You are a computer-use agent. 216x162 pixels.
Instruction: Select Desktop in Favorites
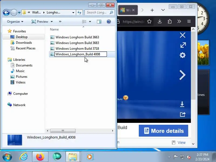pos(22,37)
